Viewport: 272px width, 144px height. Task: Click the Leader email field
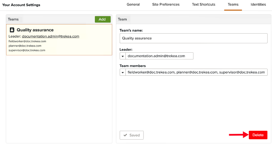159,56
